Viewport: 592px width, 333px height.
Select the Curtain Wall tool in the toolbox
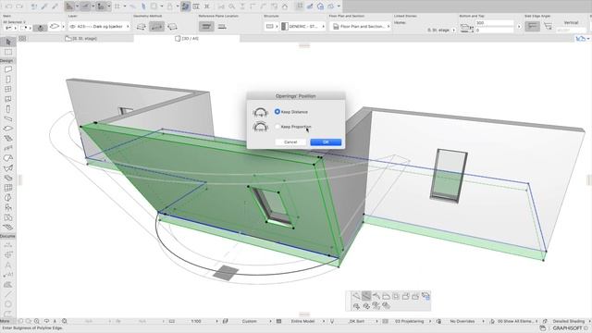pos(8,188)
